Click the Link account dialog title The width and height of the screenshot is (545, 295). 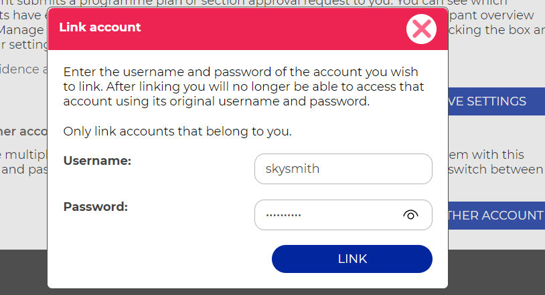coord(100,27)
